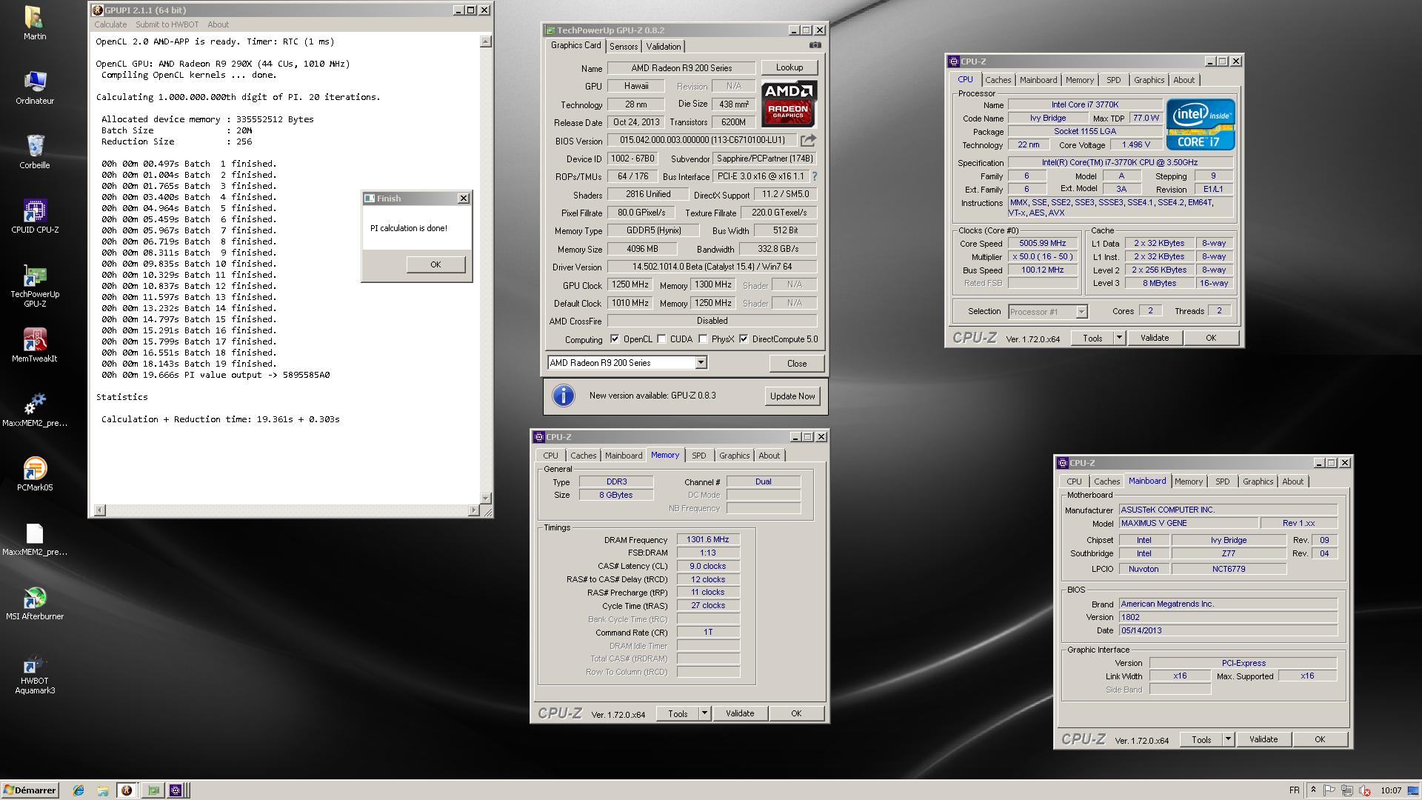Click GPUPI horizontal scrollbar right arrow
Viewport: 1422px width, 800px height.
(x=474, y=510)
